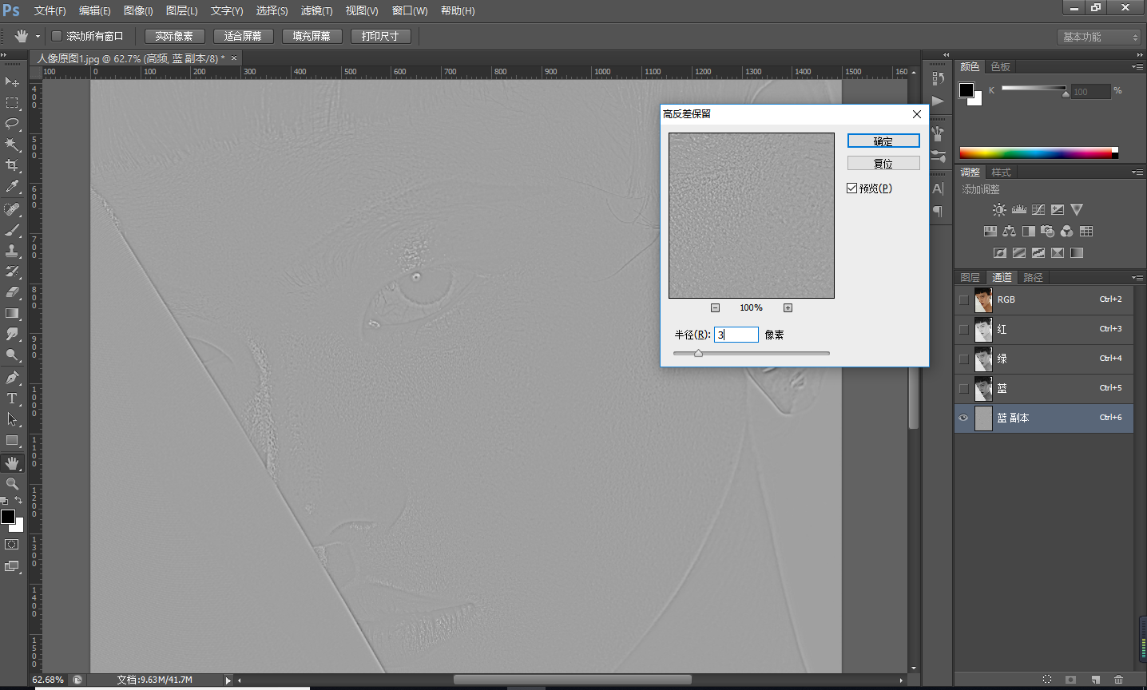Select the Eyedropper tool

tap(12, 187)
